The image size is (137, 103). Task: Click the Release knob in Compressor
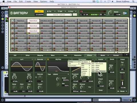(82, 87)
